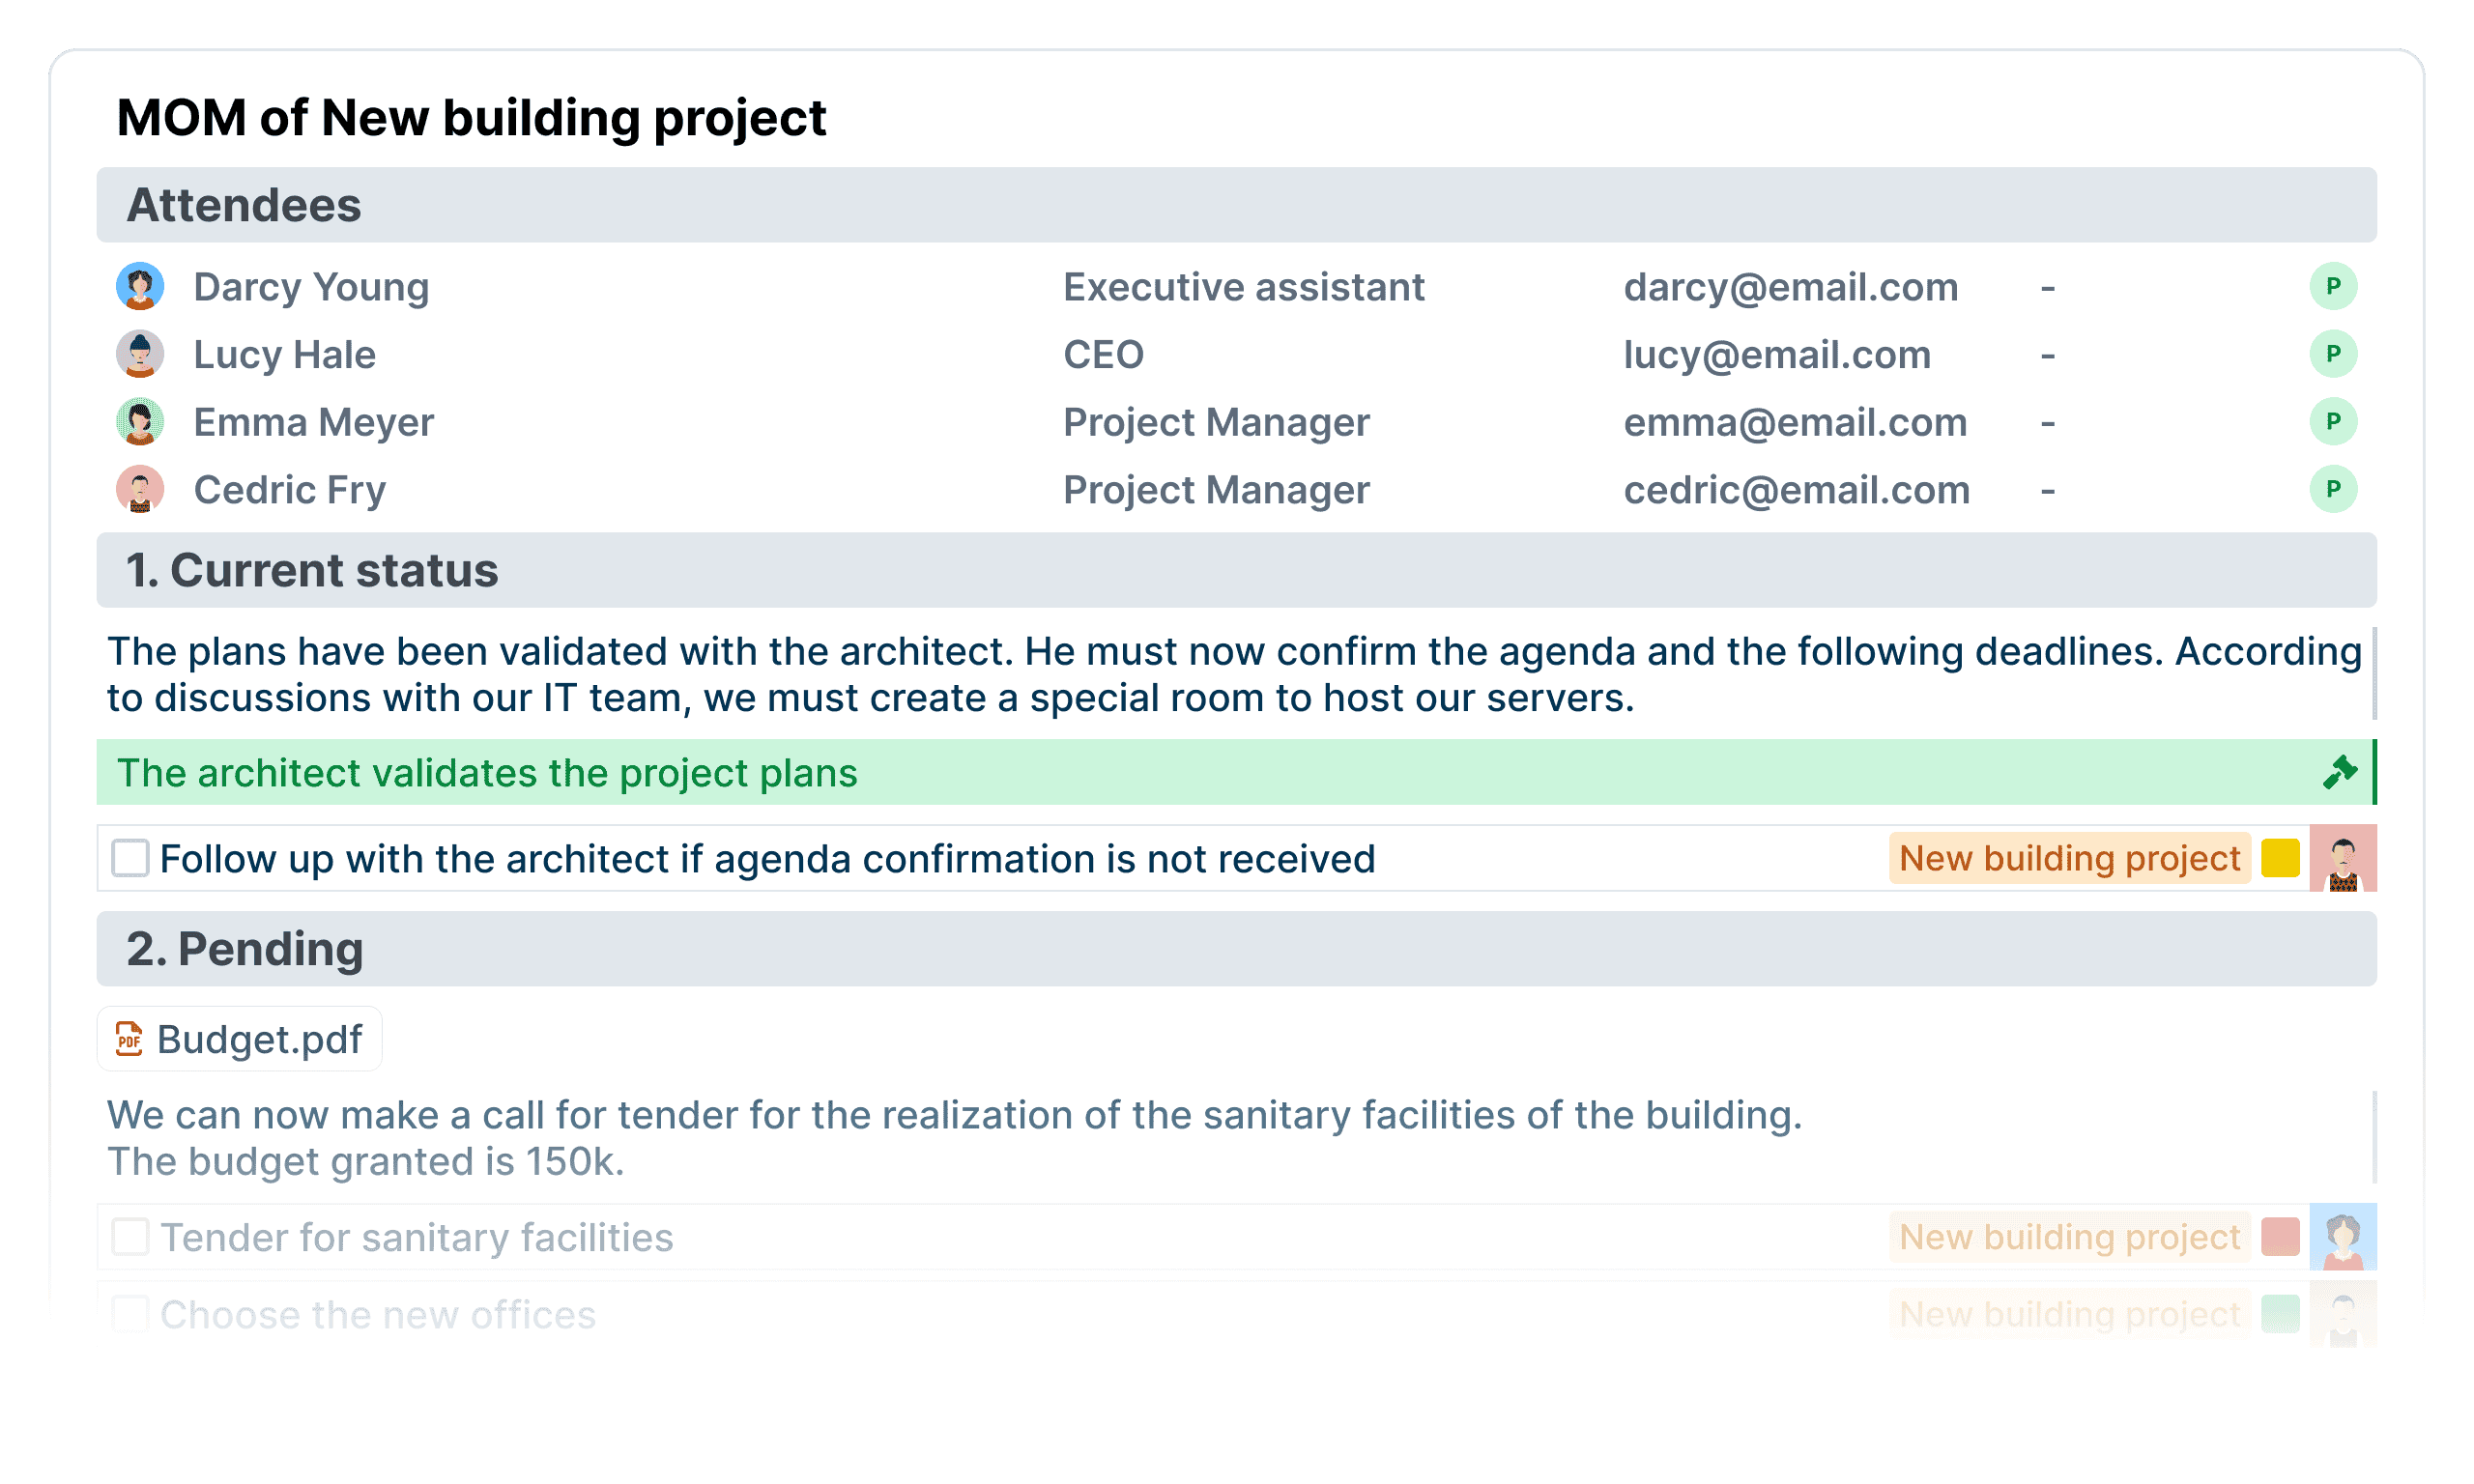Click Cedric Fry's avatar icon
Viewport: 2474px width, 1484px height.
pos(141,491)
